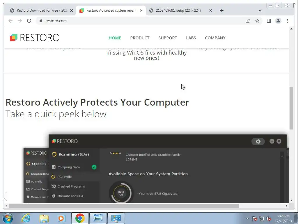298x224 pixels.
Task: Open the Chrome profile avatar
Action: 278,21
